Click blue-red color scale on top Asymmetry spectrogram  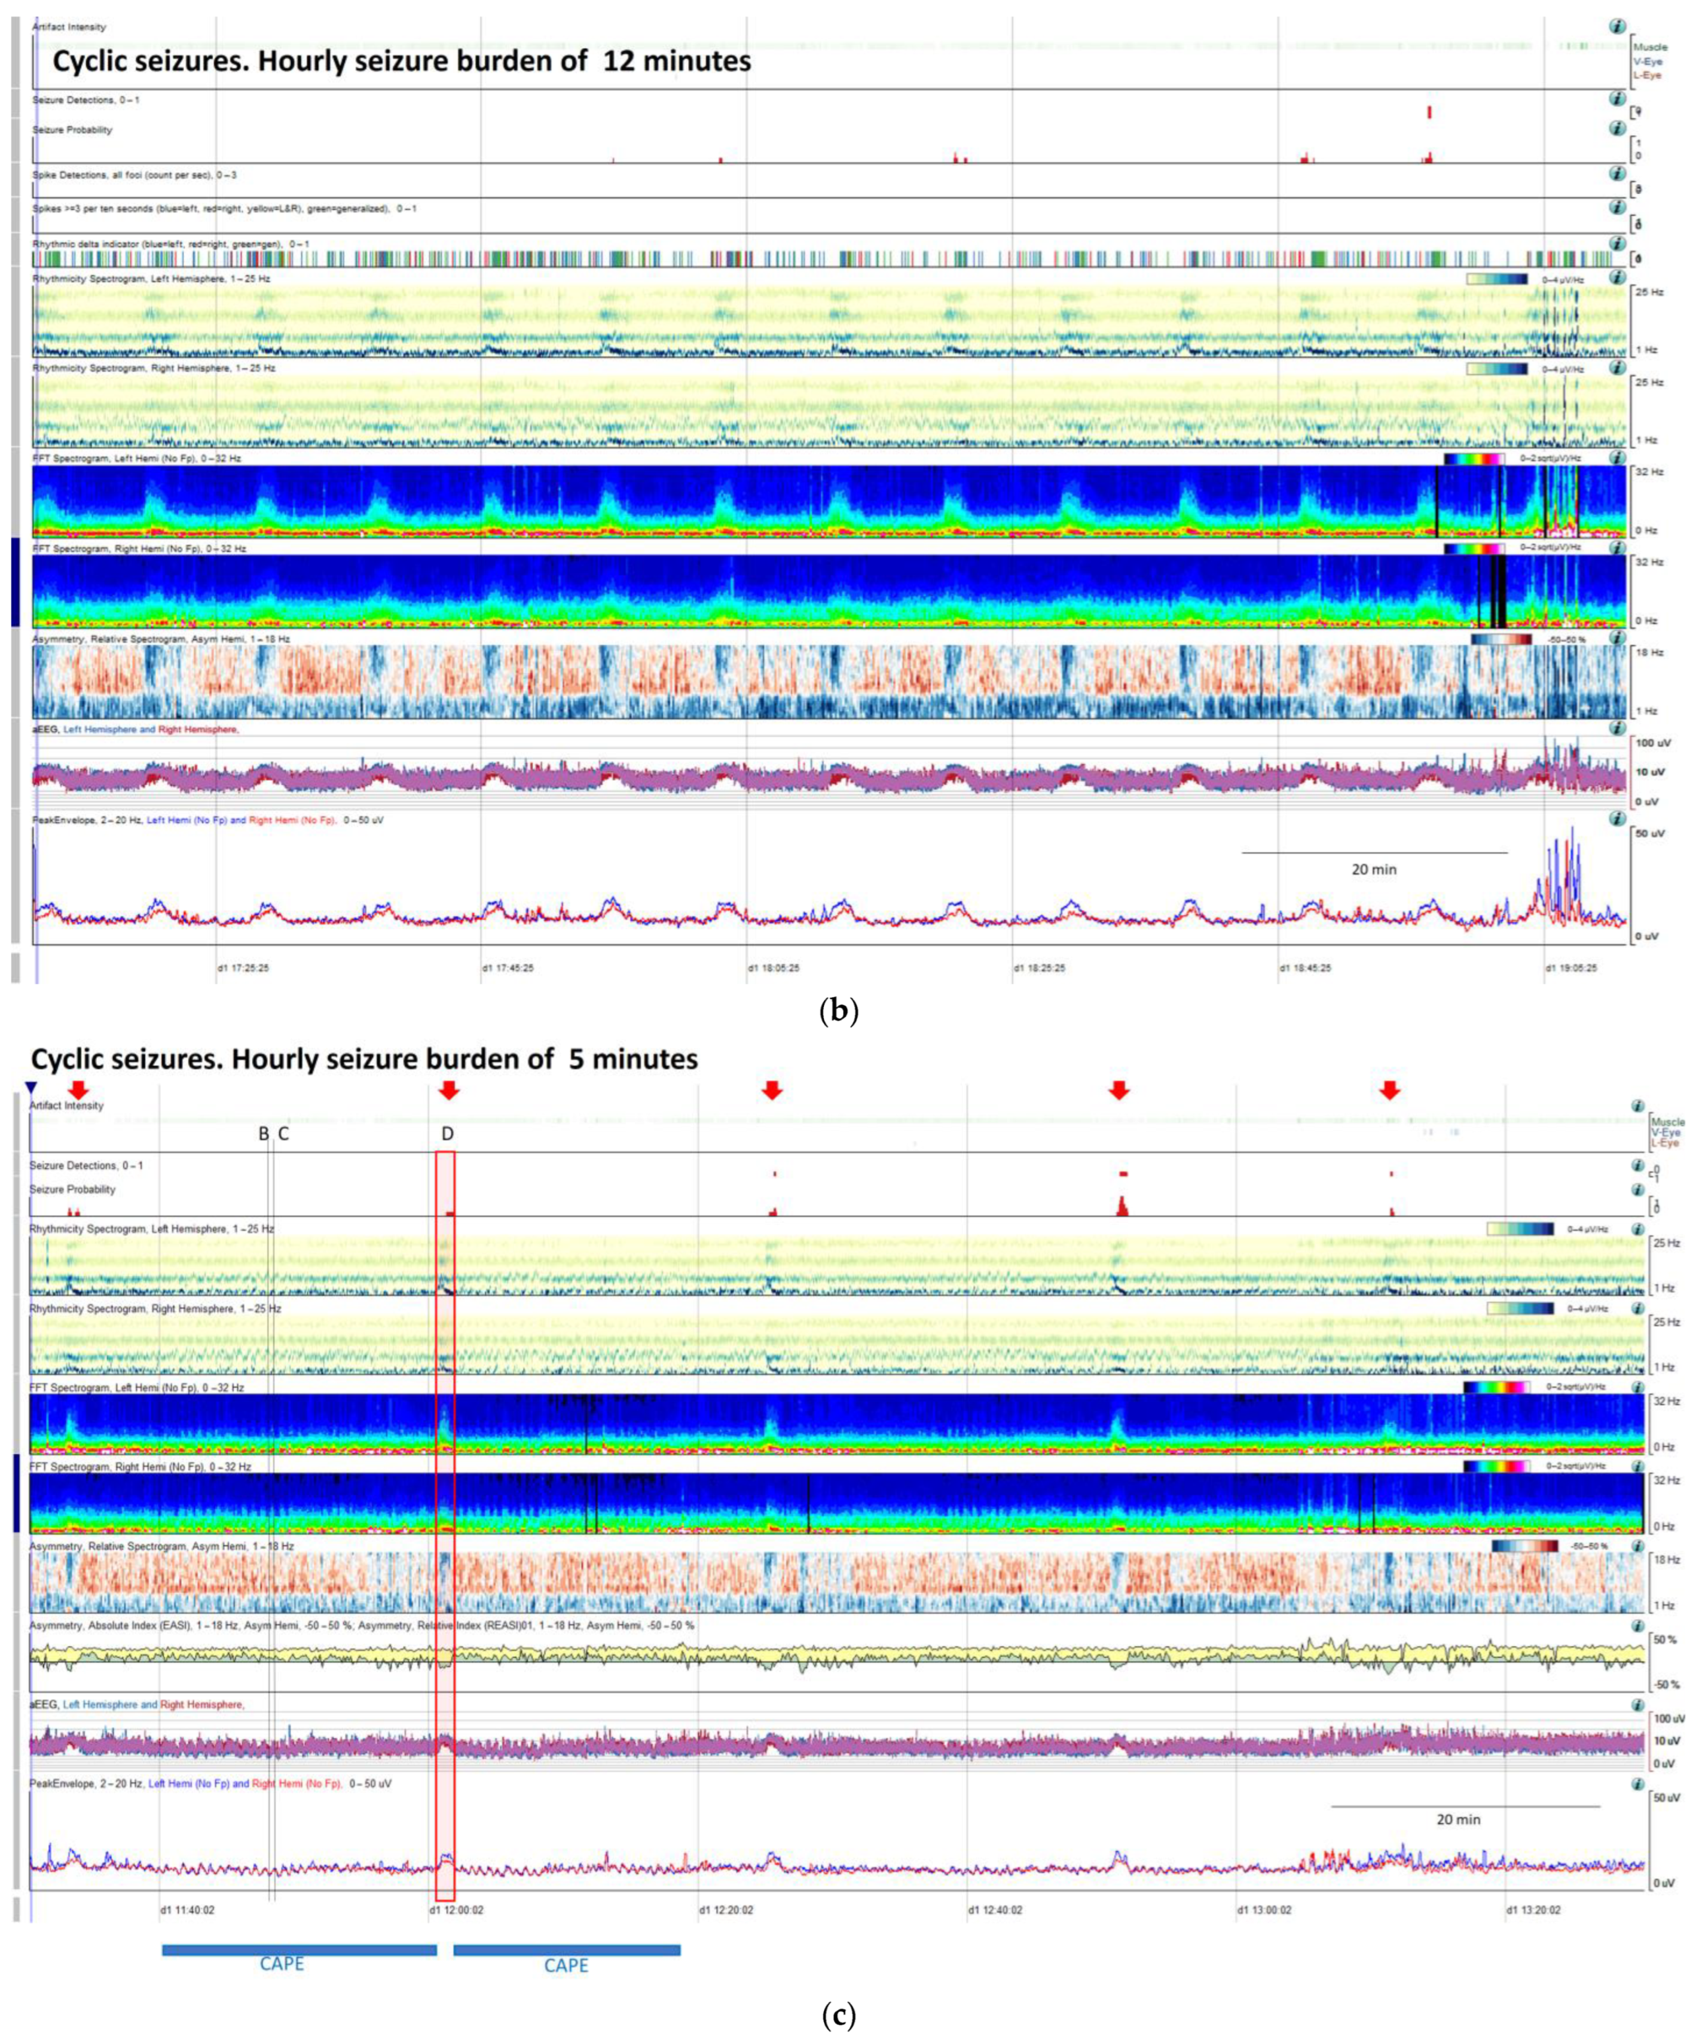pos(1501,639)
